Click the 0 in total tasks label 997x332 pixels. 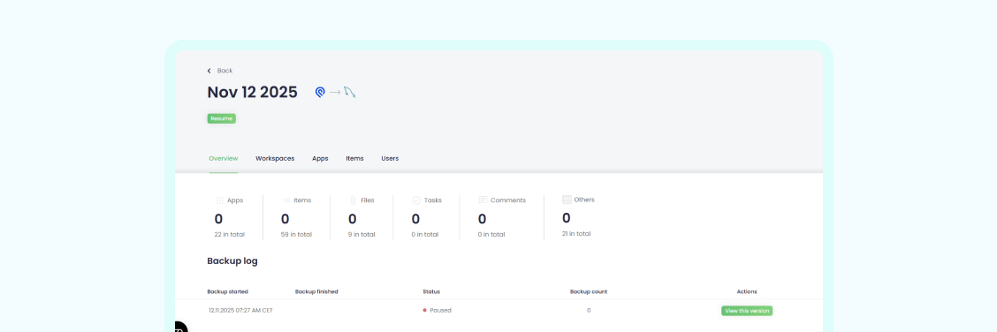(x=425, y=234)
